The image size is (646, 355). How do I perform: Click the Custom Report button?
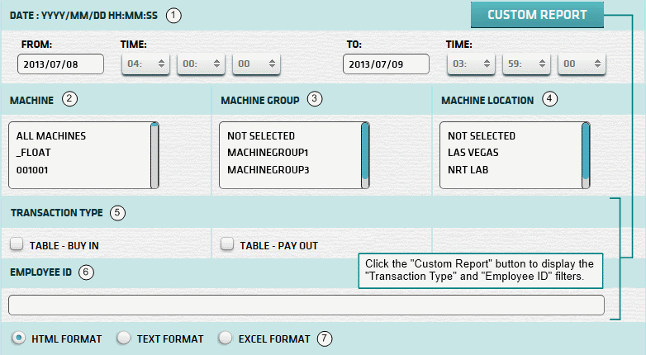click(x=537, y=15)
